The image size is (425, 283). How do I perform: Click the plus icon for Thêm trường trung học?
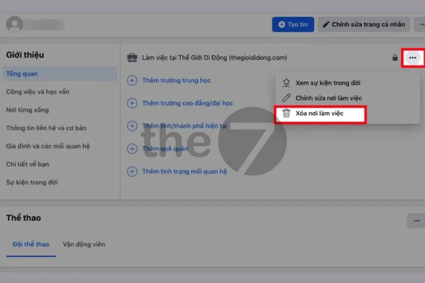click(x=132, y=80)
